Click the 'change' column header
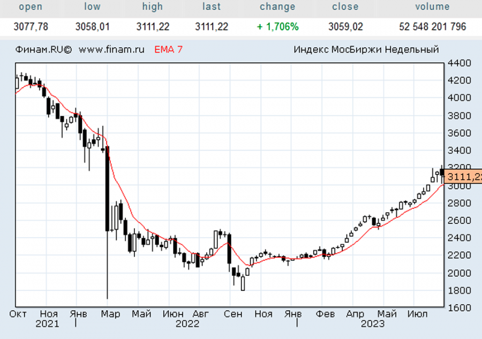 (x=277, y=7)
